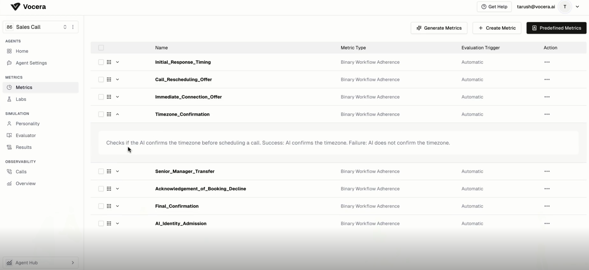Open Evaluator in sidebar
The image size is (589, 270).
pyautogui.click(x=41, y=135)
